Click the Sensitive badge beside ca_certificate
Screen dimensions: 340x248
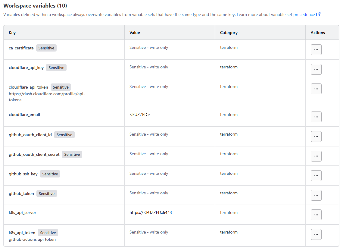pyautogui.click(x=46, y=48)
